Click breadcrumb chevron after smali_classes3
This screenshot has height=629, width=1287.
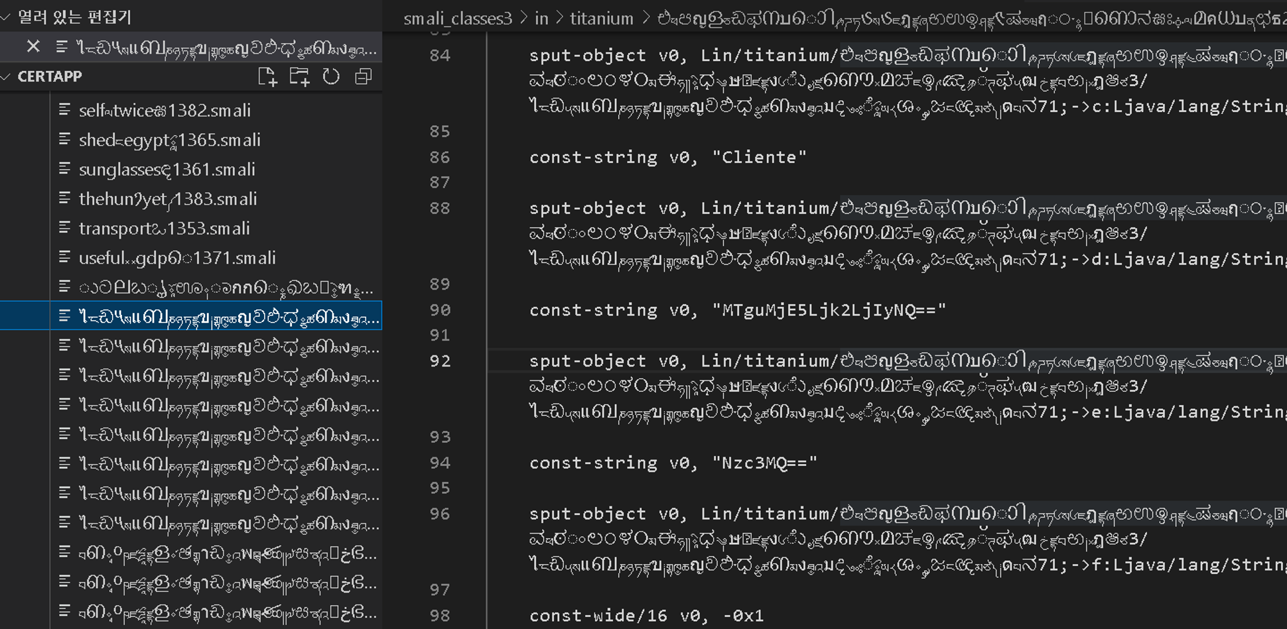point(523,19)
